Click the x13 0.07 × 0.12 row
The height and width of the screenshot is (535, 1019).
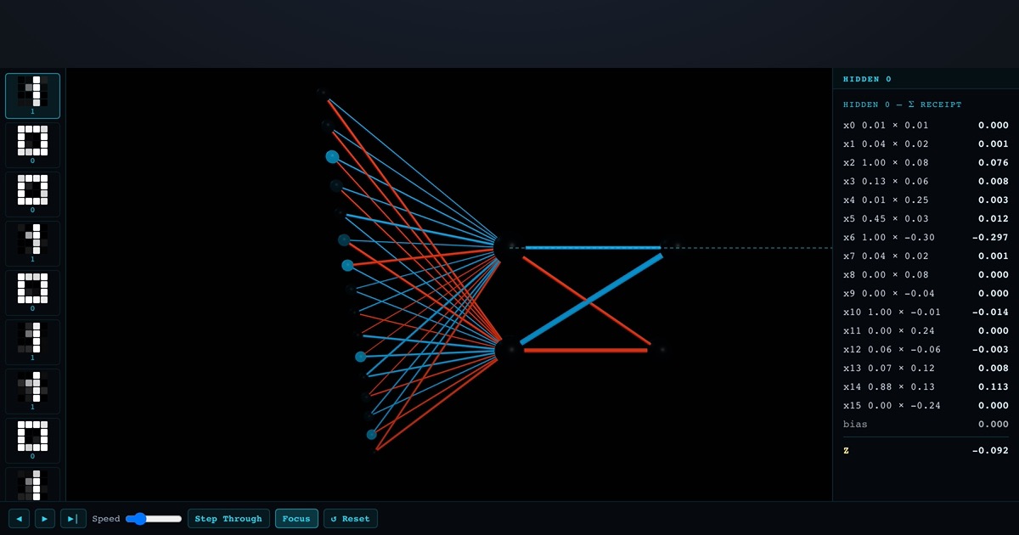[x=926, y=368]
